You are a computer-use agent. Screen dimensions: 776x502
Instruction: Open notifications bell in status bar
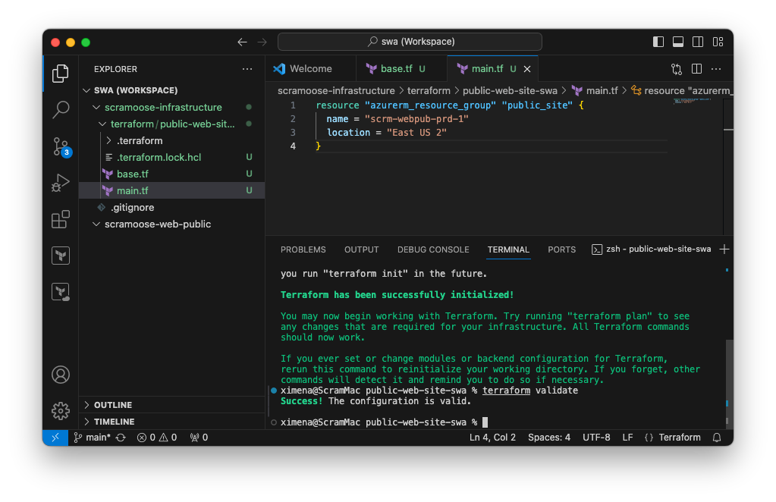(717, 438)
